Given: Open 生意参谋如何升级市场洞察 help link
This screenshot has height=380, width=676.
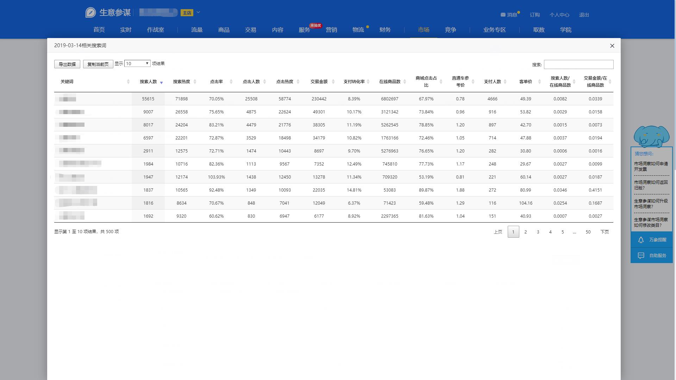Looking at the screenshot, I should point(651,204).
